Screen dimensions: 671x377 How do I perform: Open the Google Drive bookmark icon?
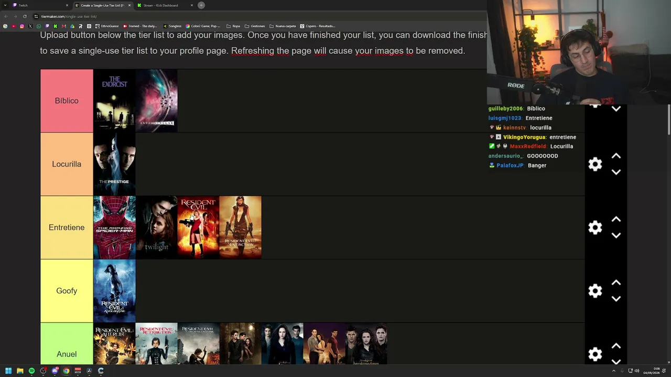pyautogui.click(x=72, y=26)
